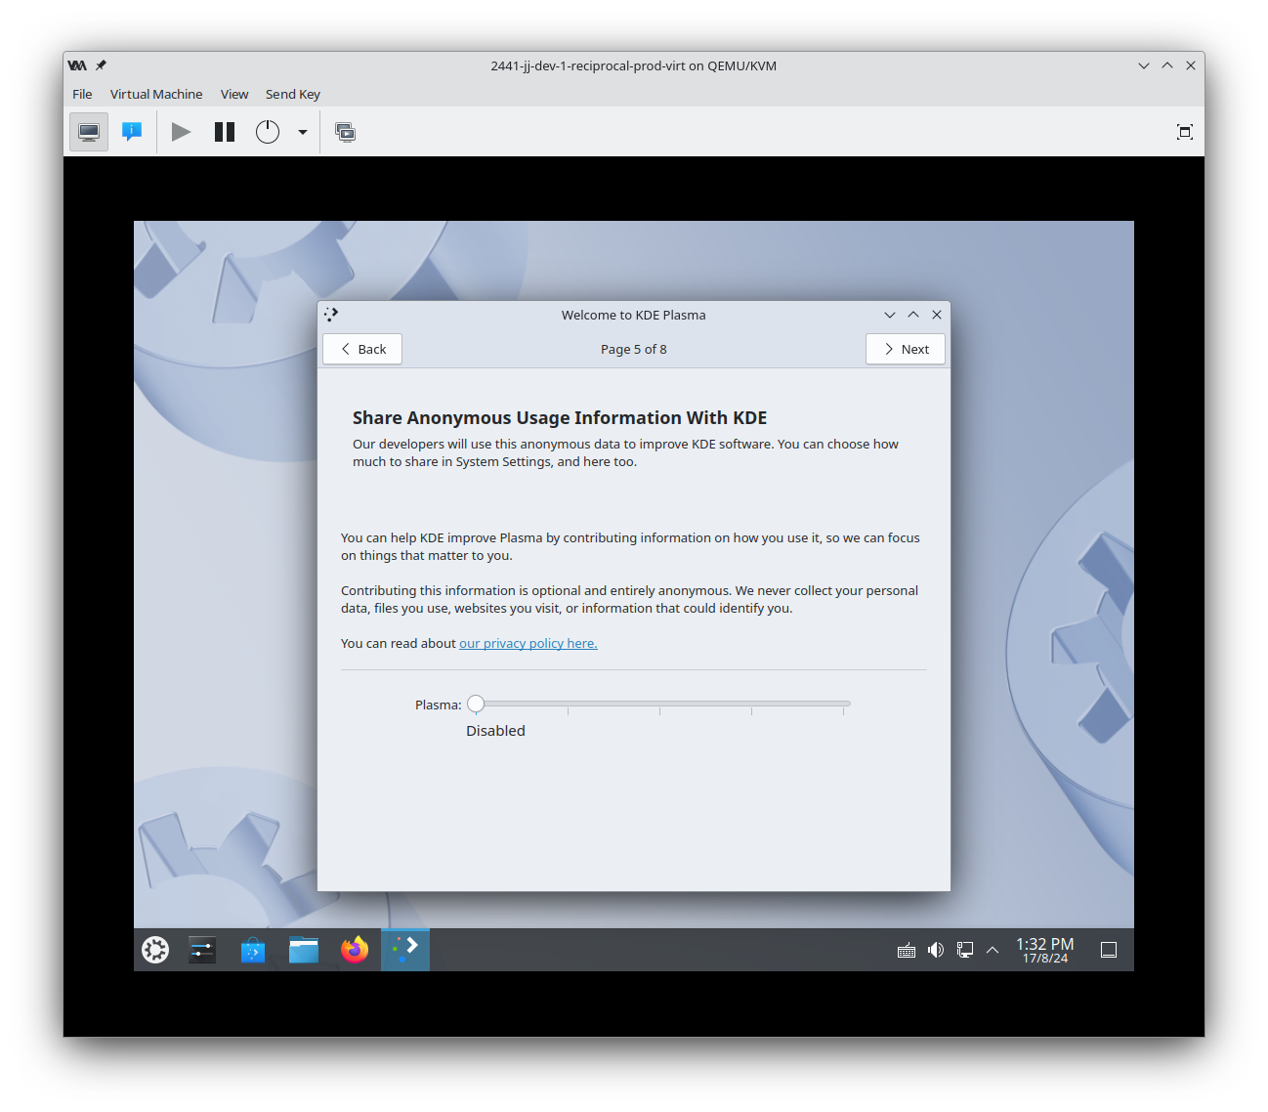The height and width of the screenshot is (1112, 1268).
Task: Manage VM snapshots icon
Action: (346, 132)
